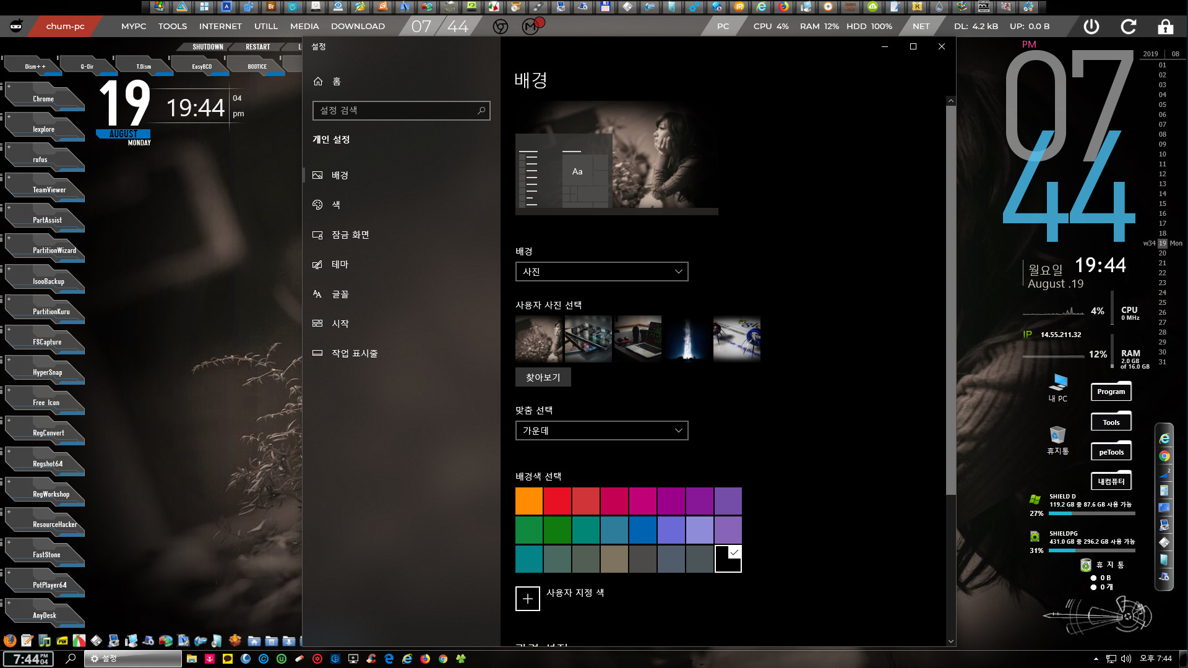This screenshot has width=1188, height=668.
Task: Click the 설정 taskbar window button
Action: (133, 659)
